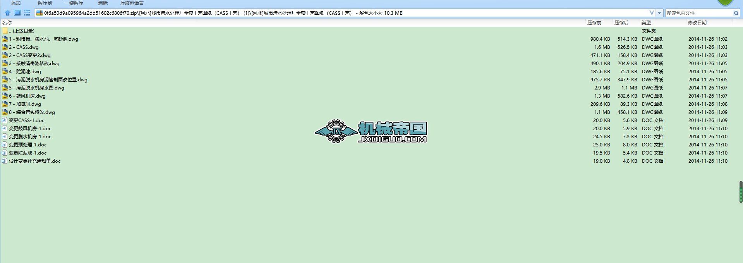743x263 pixels.
Task: Click DWG icon of 1 - 粗格栅、集水池、沉砂池.dwg
Action: click(5, 39)
